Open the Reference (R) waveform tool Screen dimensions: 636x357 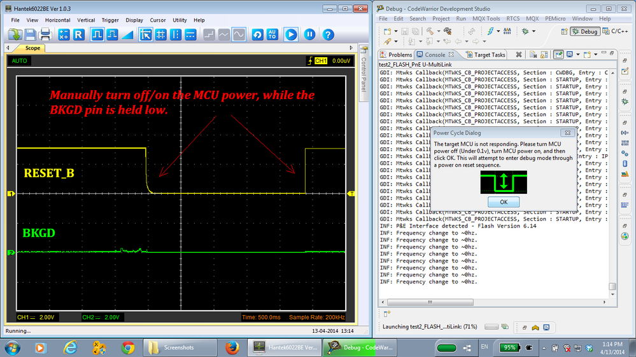(79, 35)
